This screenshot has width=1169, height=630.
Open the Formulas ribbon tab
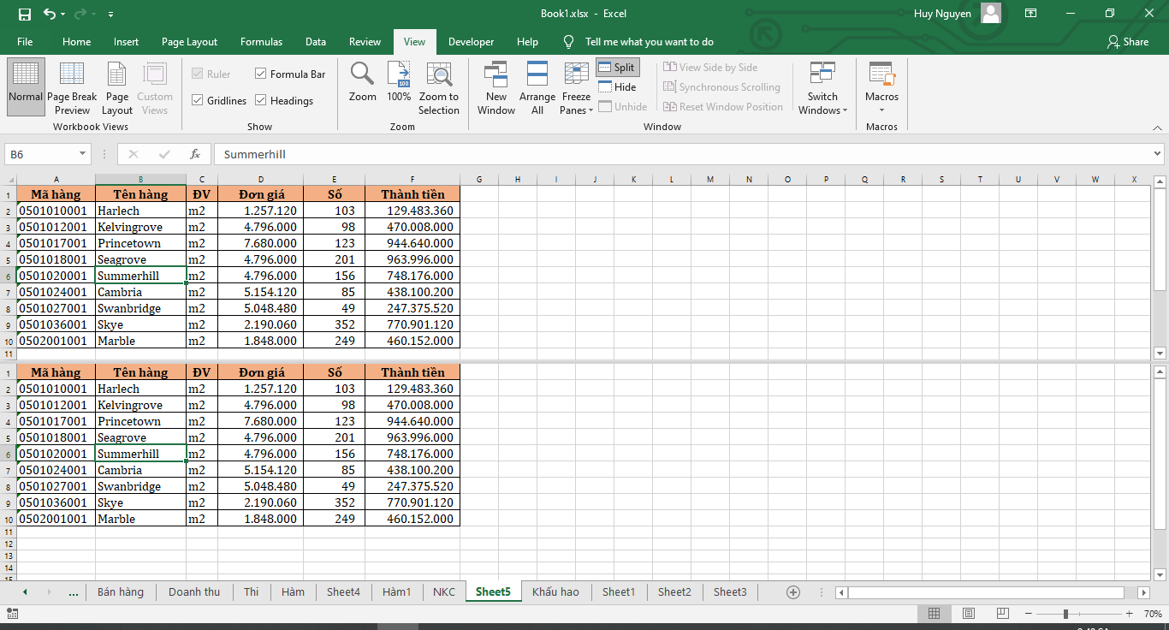click(x=261, y=42)
